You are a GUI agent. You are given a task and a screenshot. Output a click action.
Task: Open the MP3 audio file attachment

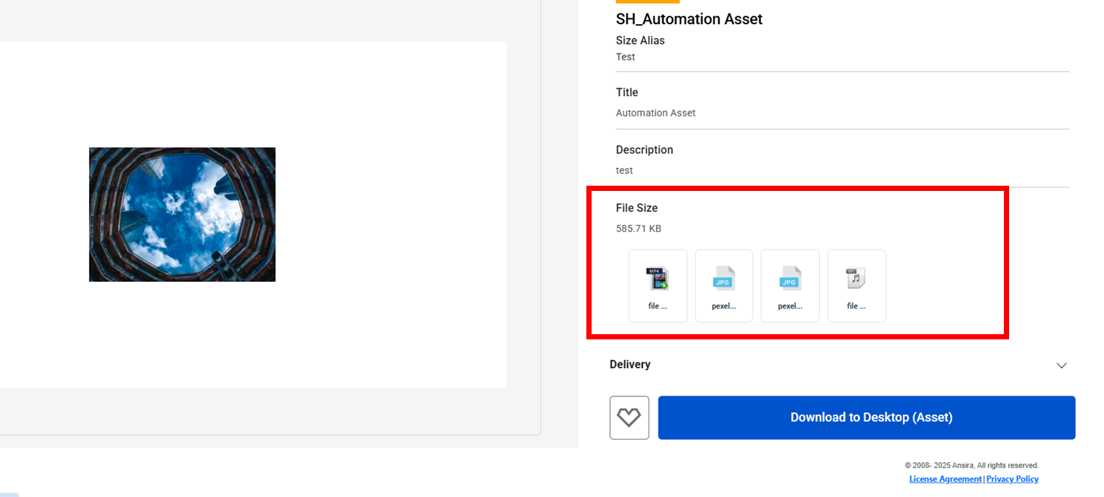pyautogui.click(x=857, y=286)
